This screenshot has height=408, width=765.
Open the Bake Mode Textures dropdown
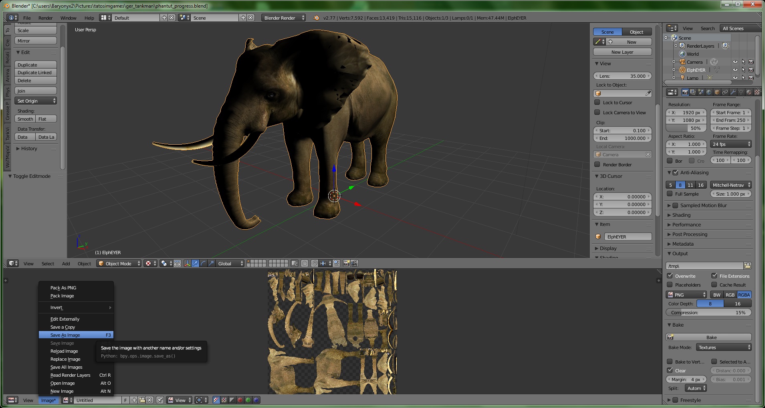(724, 347)
